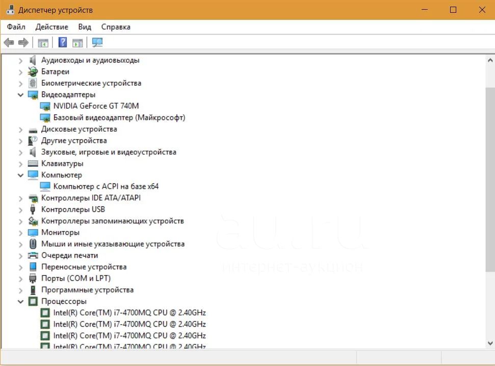Click the fingerprint icon for Биометрические устройства
This screenshot has width=495, height=366.
(33, 83)
